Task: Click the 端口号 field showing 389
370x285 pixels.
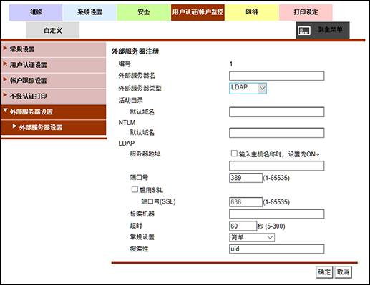Action: point(245,178)
